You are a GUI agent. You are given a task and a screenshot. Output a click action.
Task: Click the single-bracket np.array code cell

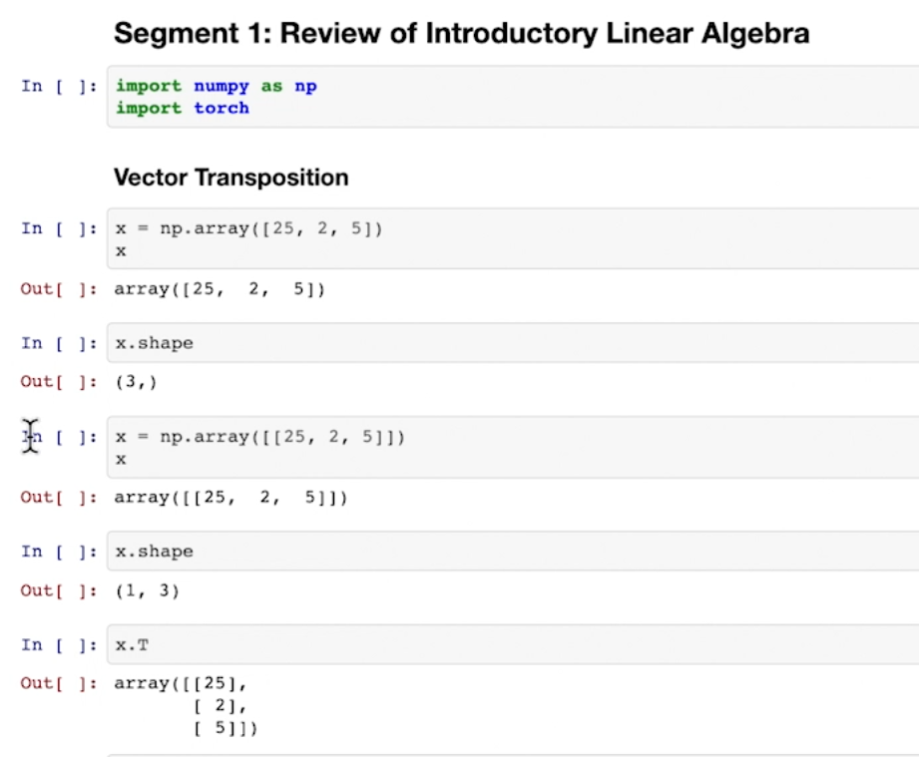pyautogui.click(x=509, y=239)
